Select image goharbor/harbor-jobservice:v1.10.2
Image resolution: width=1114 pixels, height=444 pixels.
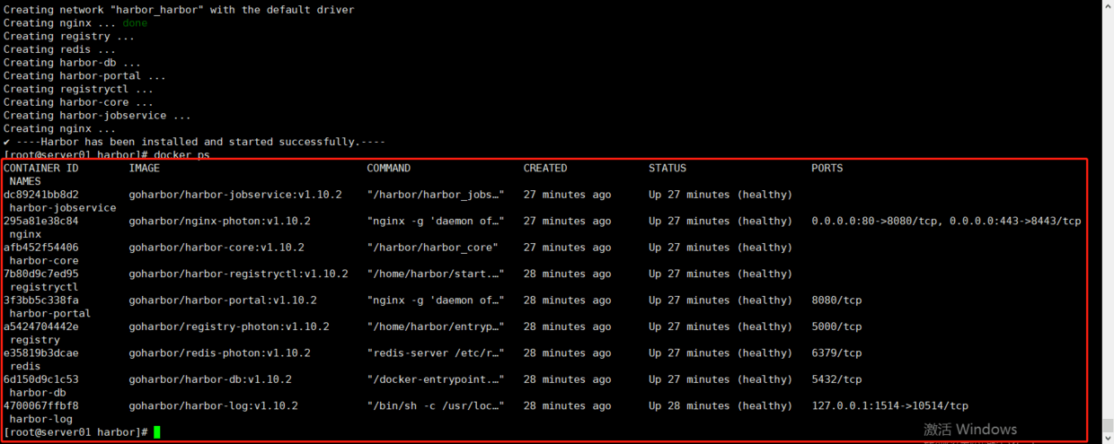[x=235, y=195]
